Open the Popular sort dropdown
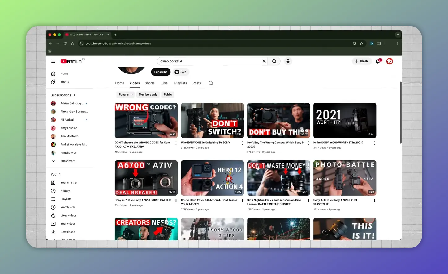 126,95
